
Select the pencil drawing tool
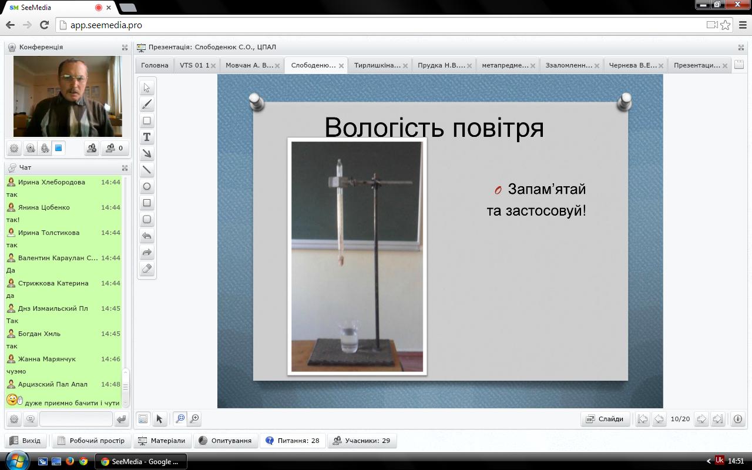147,105
